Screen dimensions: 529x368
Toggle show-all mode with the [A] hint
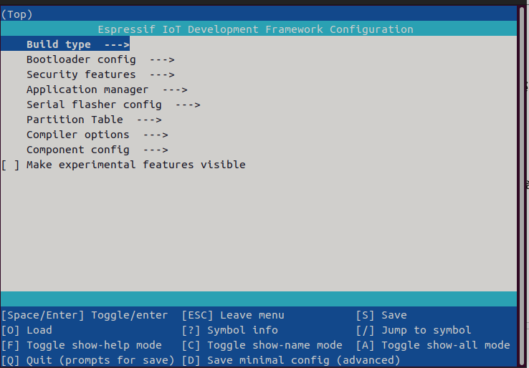pyautogui.click(x=433, y=345)
